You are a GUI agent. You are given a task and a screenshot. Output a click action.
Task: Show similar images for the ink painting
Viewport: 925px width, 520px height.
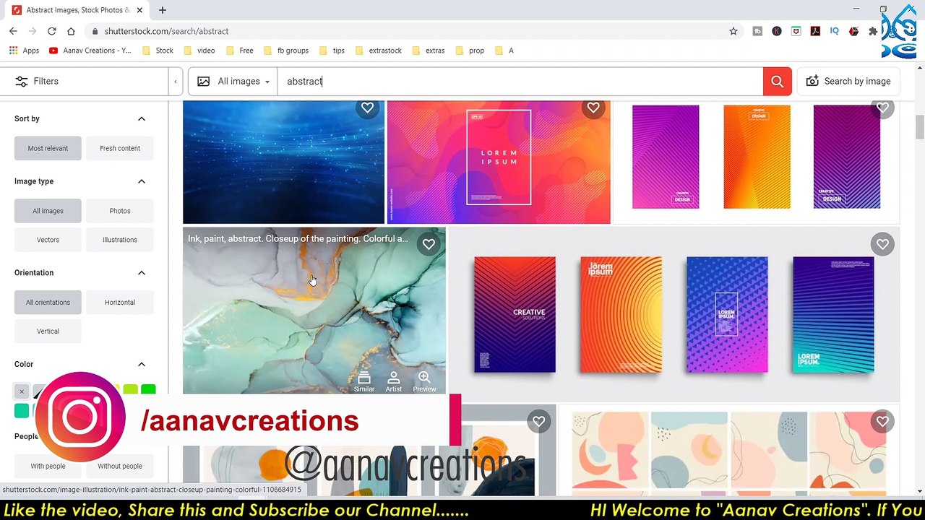364,382
